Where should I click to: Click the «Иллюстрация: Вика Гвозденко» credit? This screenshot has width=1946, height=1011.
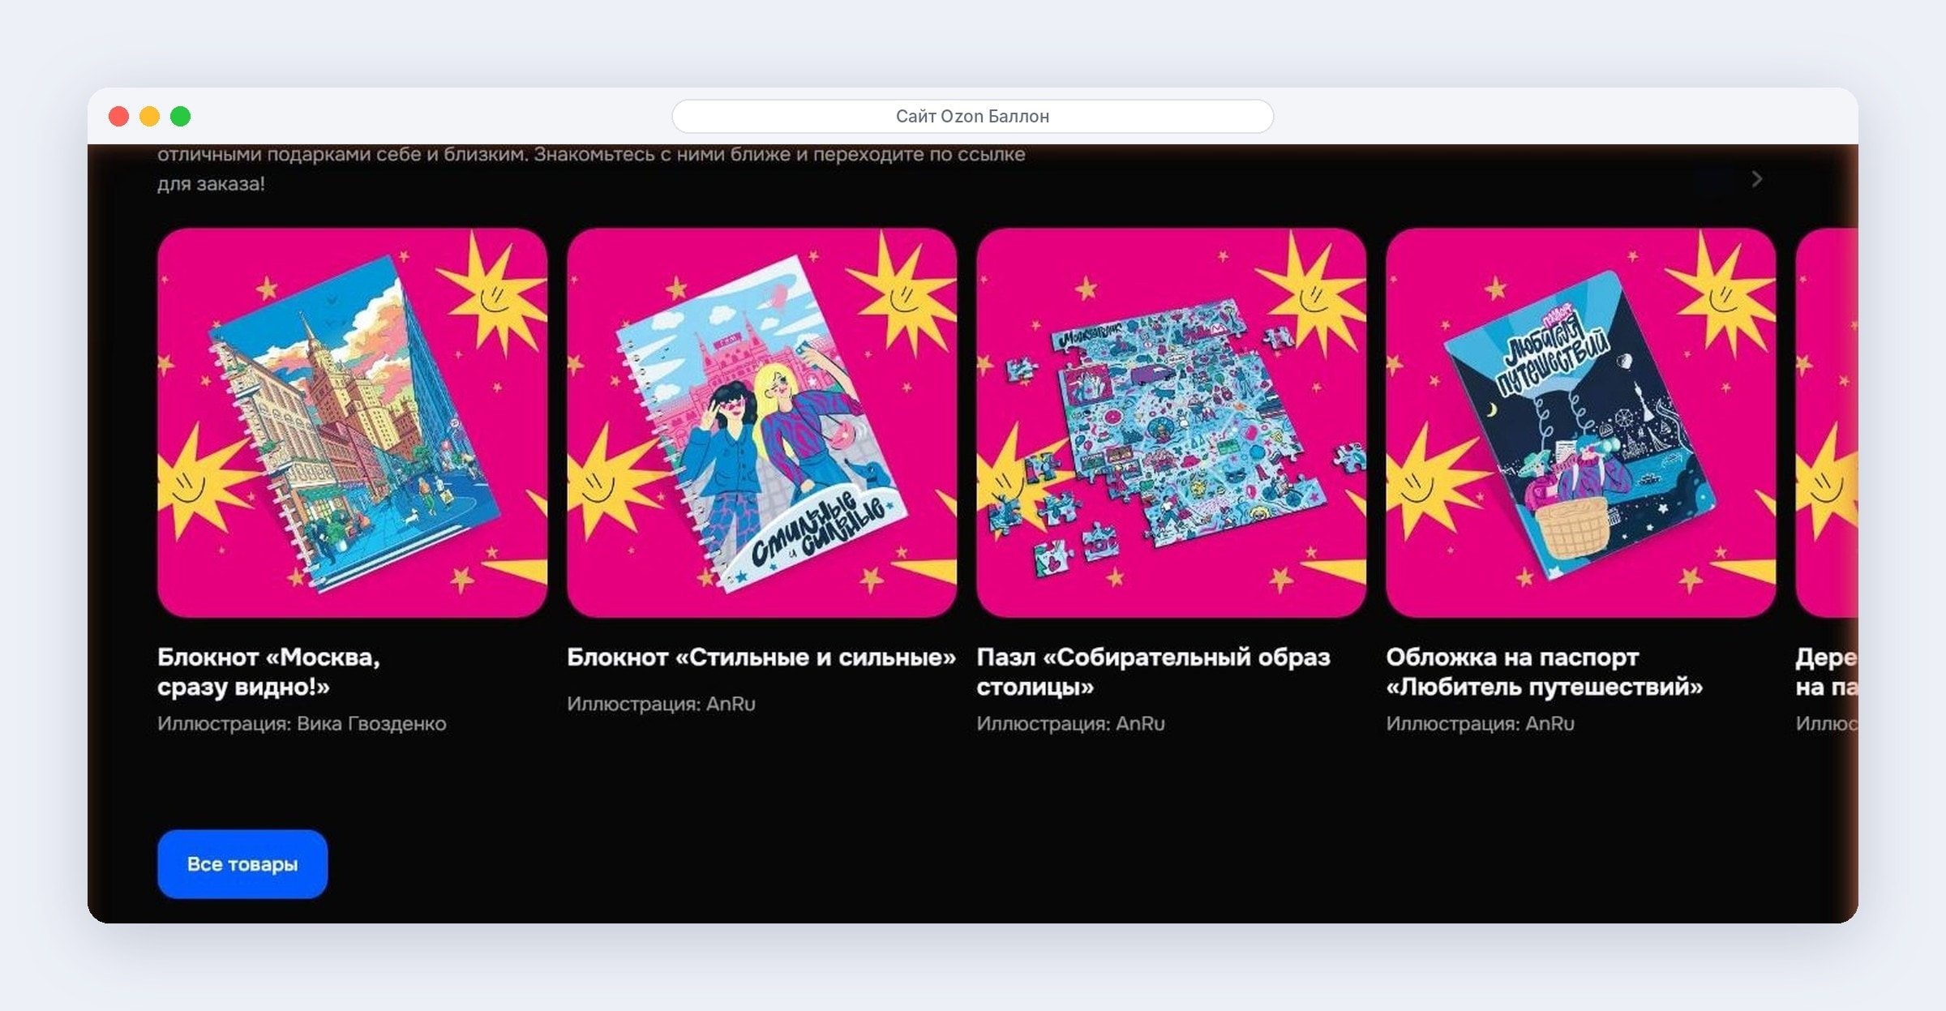[x=302, y=723]
